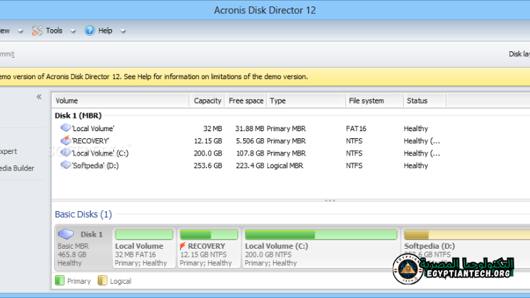
Task: Open the View menu dropdown arrow
Action: point(19,31)
